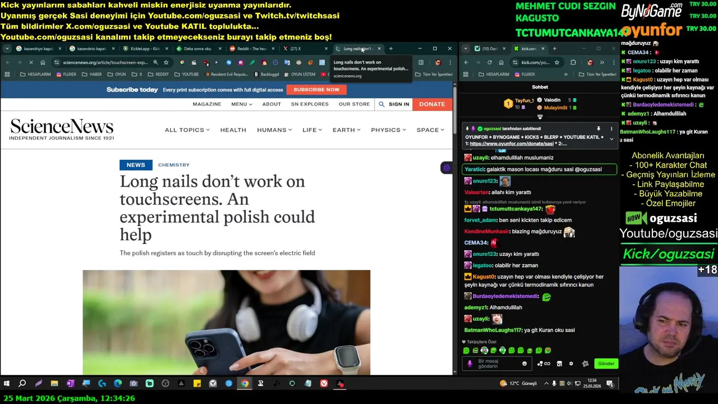Open Tüm Yer İşaretleri folder in Kick window
The height and width of the screenshot is (404, 718).
(596, 74)
